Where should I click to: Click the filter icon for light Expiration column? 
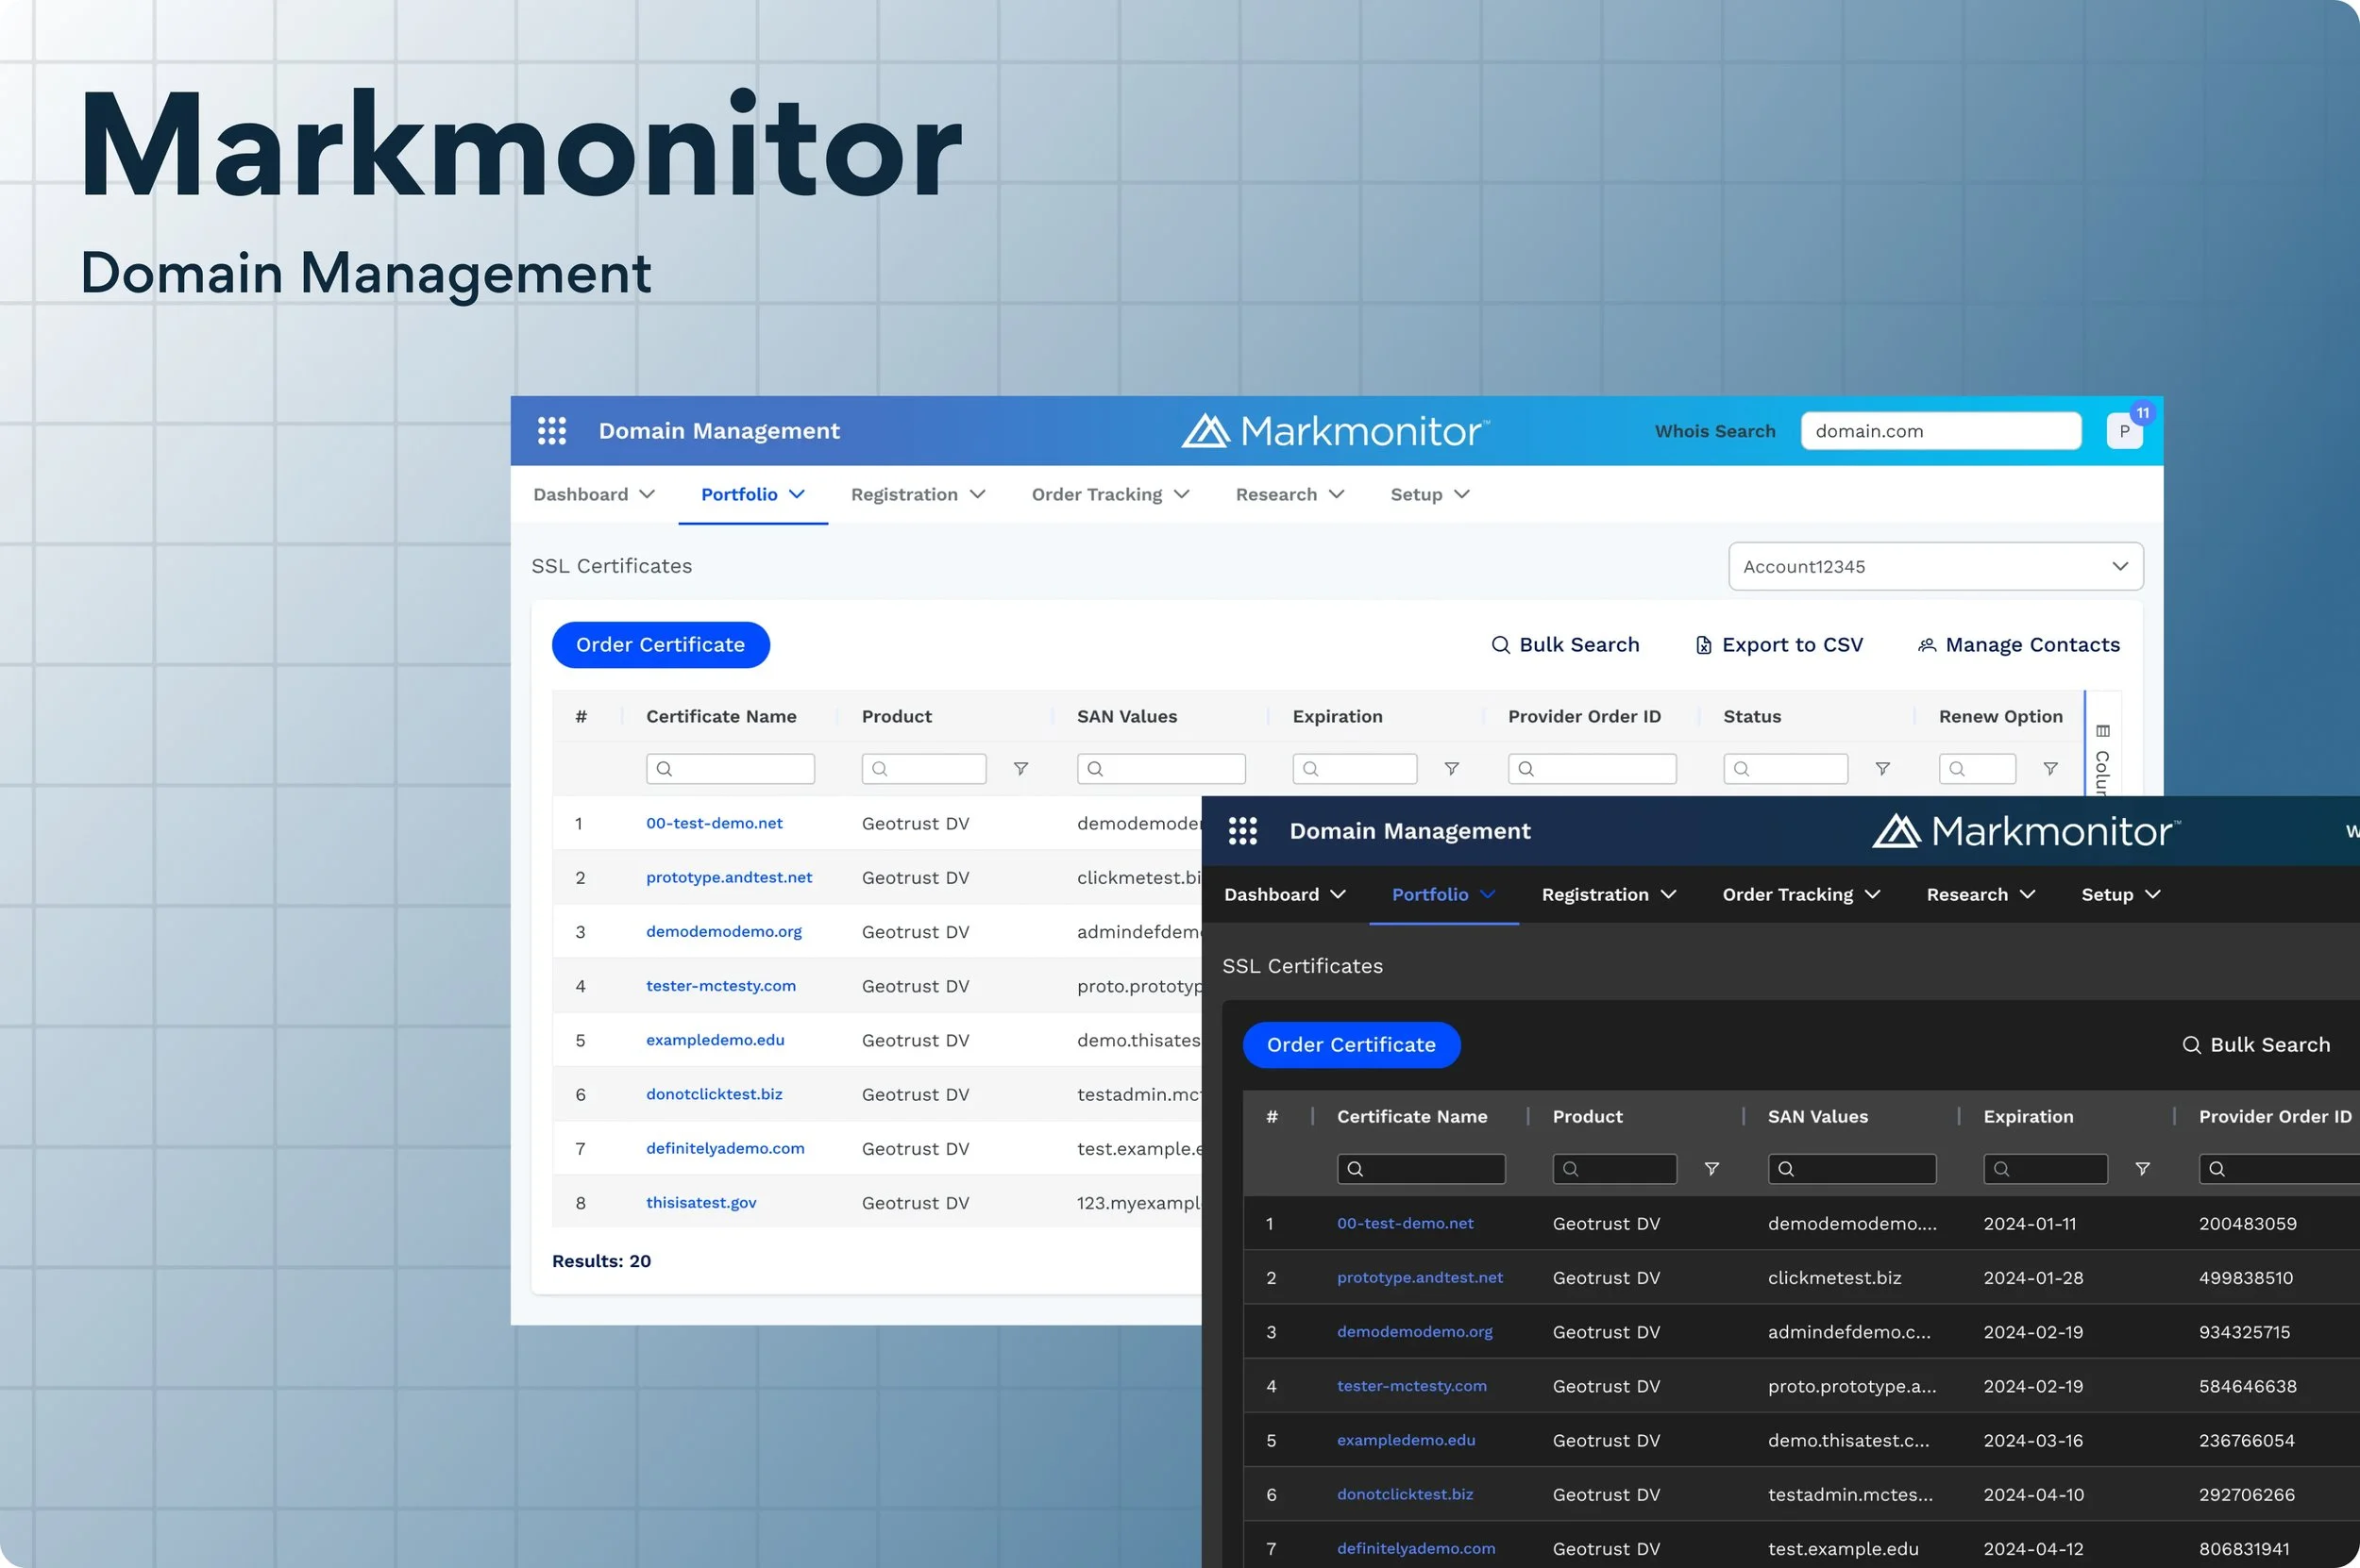1451,769
